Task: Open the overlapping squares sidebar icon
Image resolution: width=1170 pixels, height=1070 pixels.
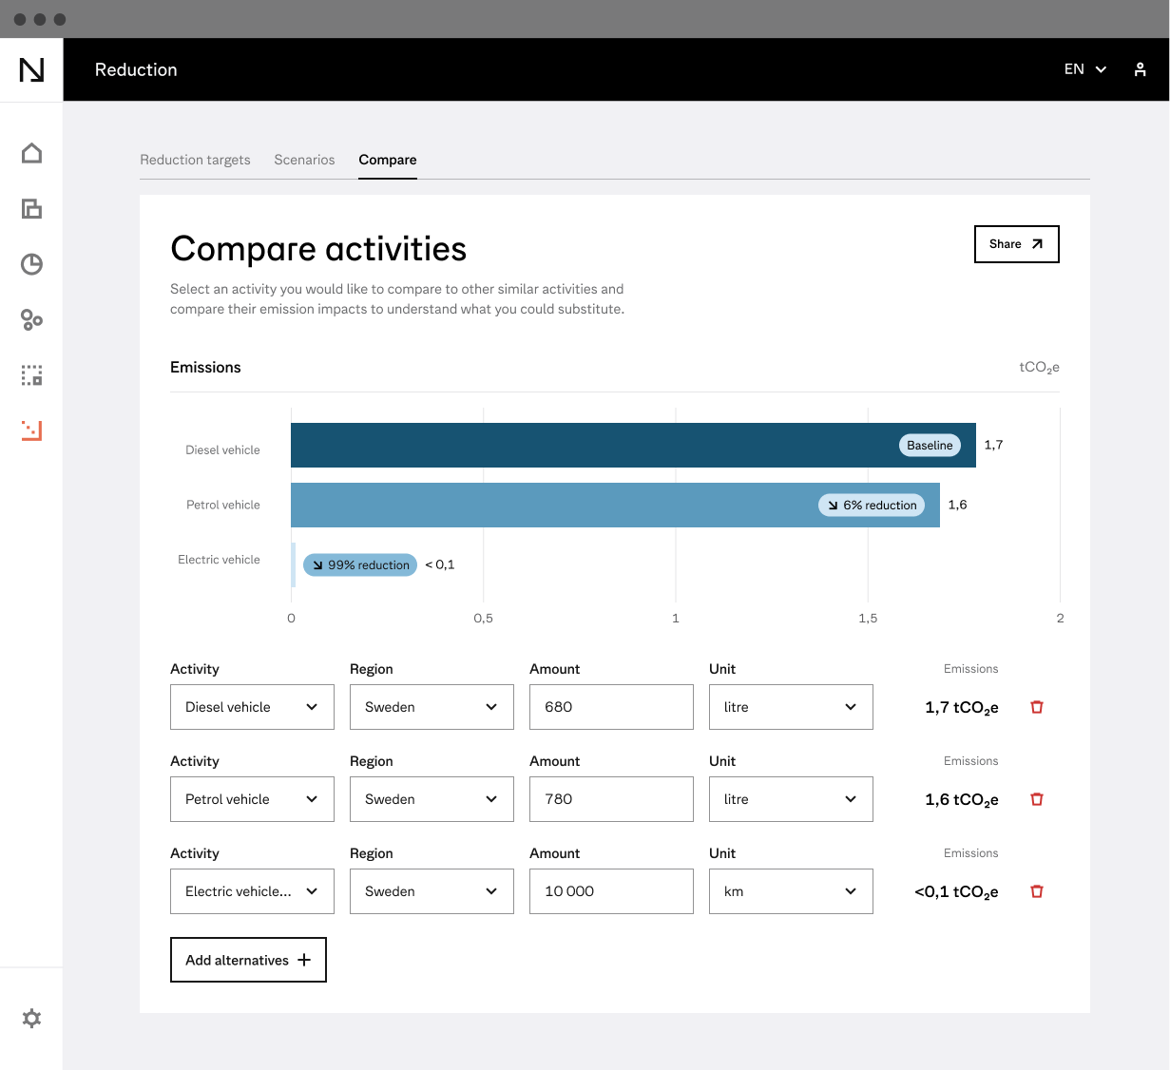Action: coord(31,209)
